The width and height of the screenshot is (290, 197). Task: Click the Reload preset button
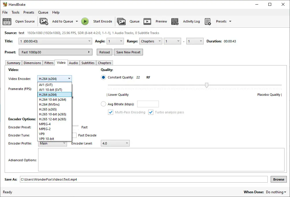coord(105,52)
